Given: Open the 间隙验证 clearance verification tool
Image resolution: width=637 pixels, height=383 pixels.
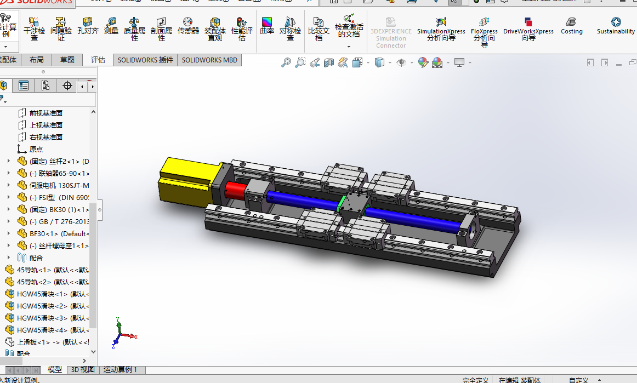Looking at the screenshot, I should click(x=61, y=28).
